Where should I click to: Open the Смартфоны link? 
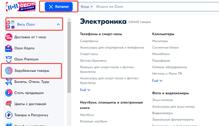89,41
